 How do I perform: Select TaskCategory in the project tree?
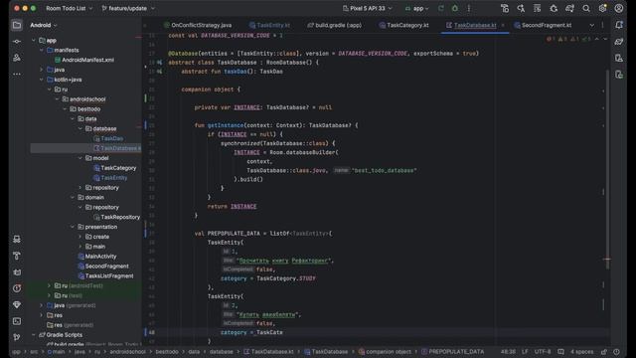point(115,168)
